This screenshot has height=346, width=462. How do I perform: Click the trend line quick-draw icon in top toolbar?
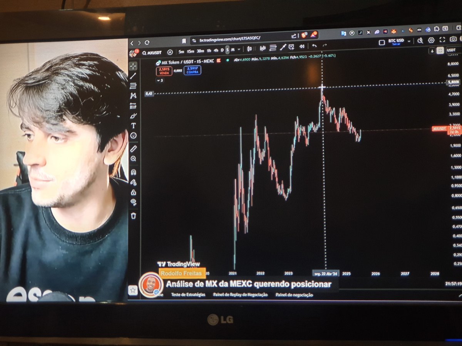283,47
